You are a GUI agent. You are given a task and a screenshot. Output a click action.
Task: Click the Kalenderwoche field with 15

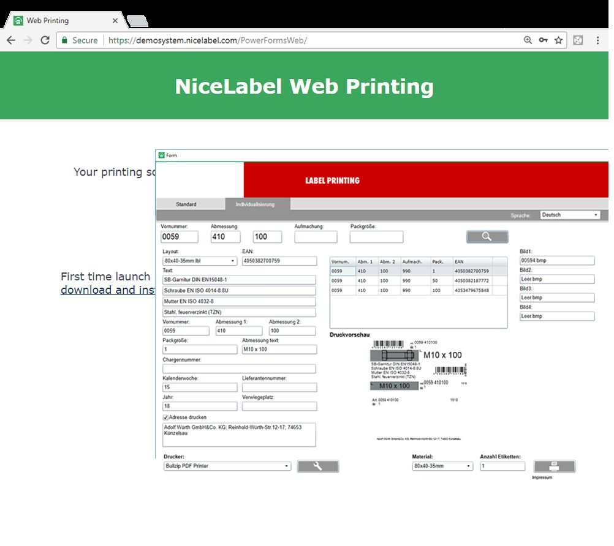pyautogui.click(x=200, y=387)
